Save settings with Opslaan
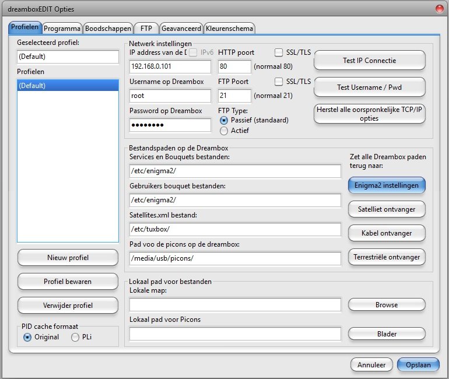Image resolution: width=449 pixels, height=379 pixels. tap(418, 364)
